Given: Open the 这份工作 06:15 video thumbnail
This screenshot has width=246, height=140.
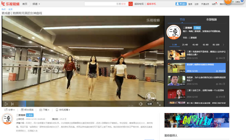Looking at the screenshot, I should [x=176, y=94].
